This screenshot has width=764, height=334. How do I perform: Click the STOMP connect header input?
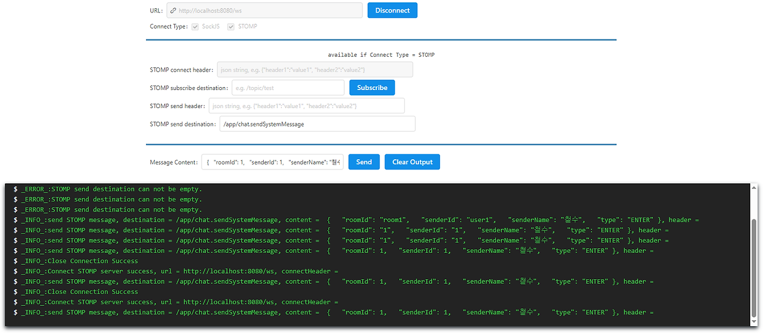pyautogui.click(x=315, y=70)
